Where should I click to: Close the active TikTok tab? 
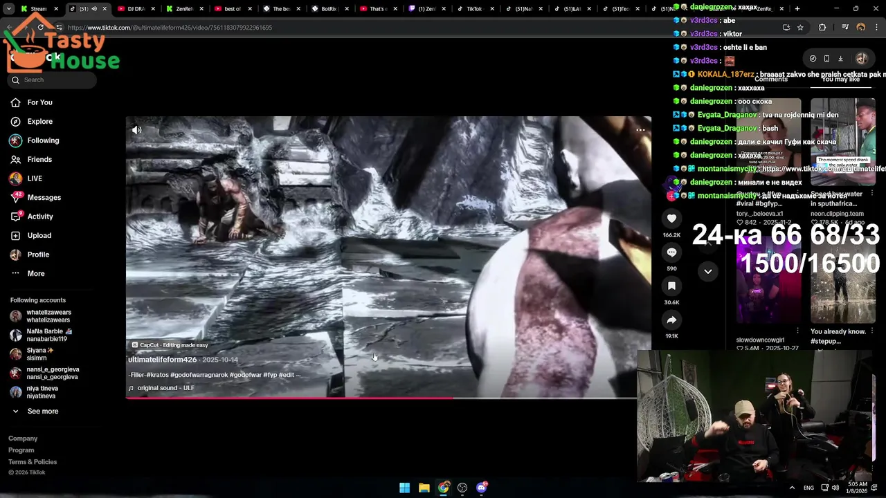pos(105,9)
